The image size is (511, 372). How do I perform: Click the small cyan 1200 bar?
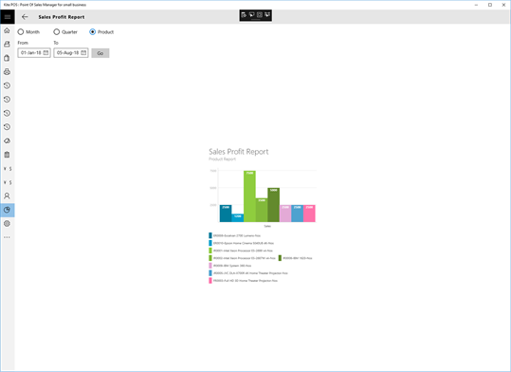point(238,218)
